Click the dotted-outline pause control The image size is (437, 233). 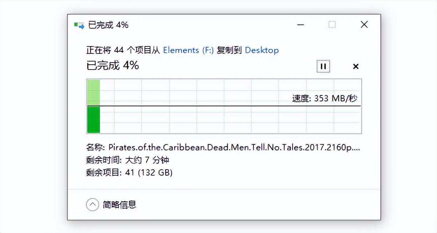(323, 66)
